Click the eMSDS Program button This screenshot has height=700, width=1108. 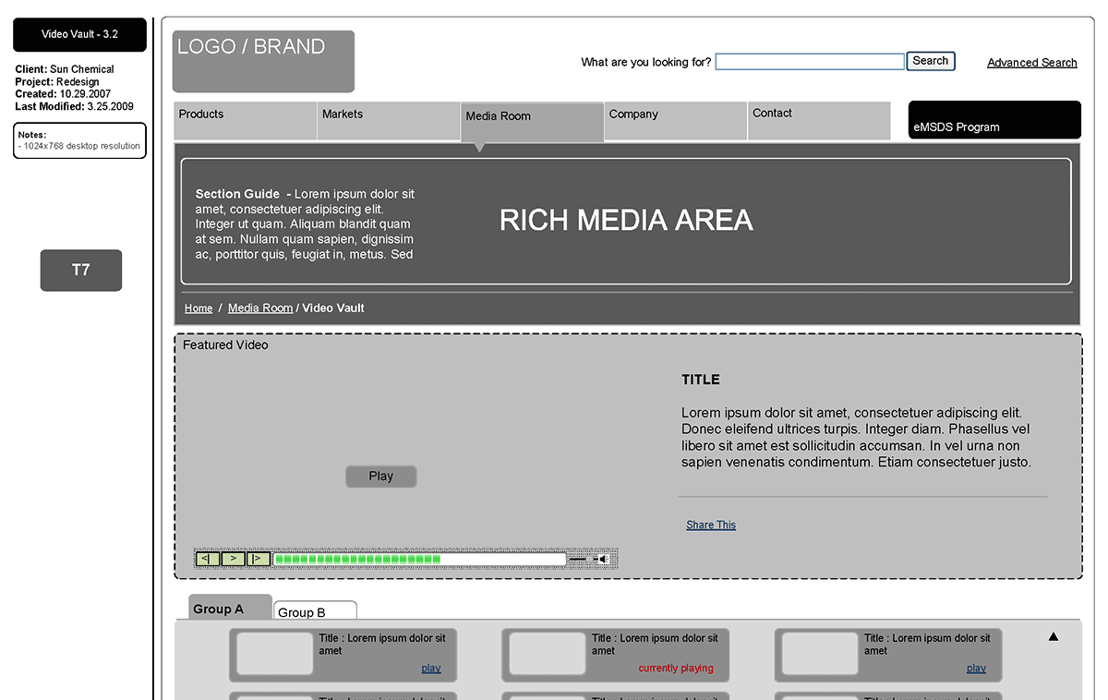click(994, 121)
